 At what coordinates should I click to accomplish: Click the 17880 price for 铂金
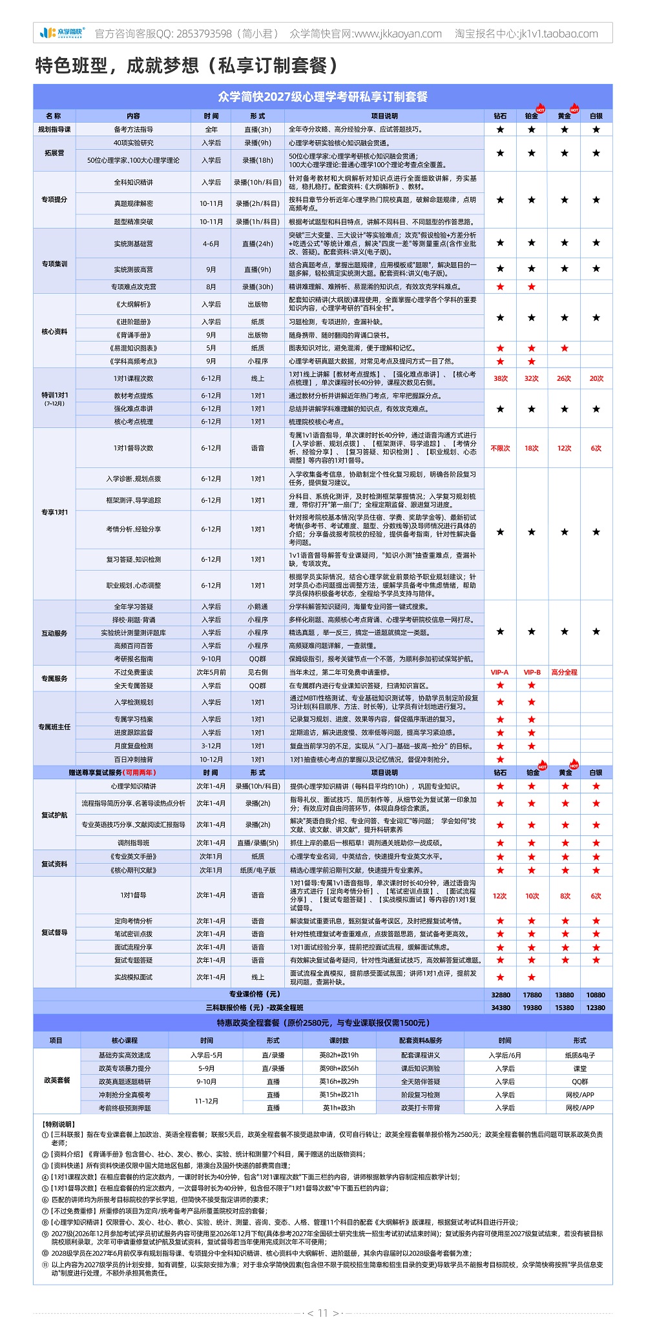[x=532, y=995]
